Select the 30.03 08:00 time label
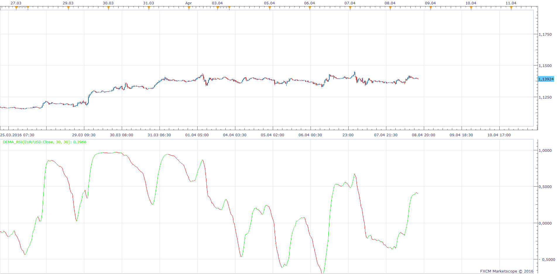 click(x=121, y=135)
